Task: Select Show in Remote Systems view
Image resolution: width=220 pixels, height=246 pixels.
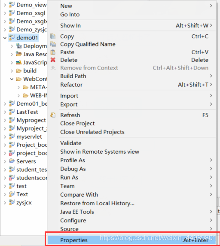Action: pos(132,152)
